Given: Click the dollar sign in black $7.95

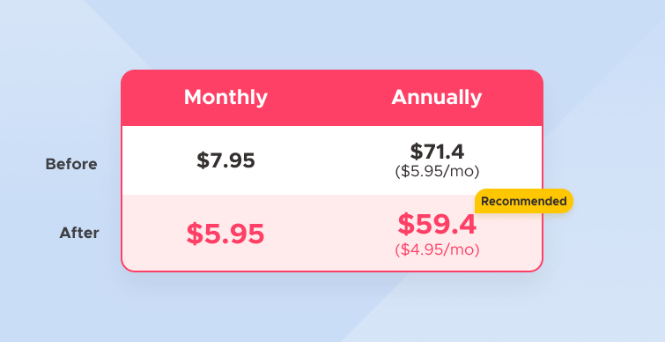Looking at the screenshot, I should point(203,160).
